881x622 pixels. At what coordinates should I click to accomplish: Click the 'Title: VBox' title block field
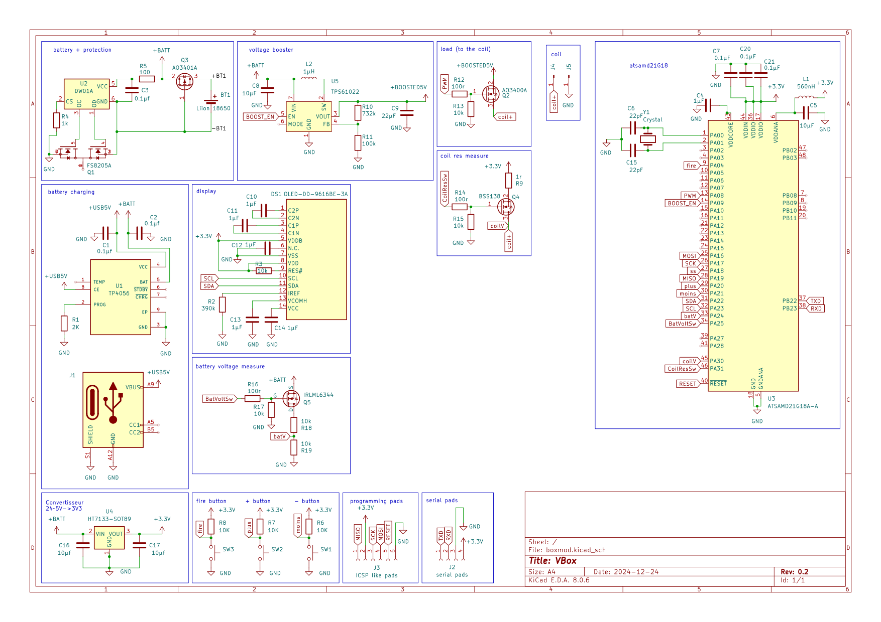(x=553, y=561)
